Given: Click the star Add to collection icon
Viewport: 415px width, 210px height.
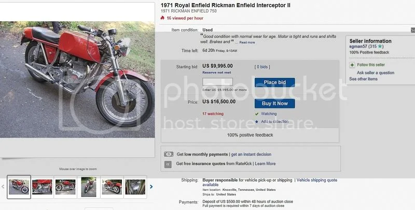Looking at the screenshot, I should click(x=256, y=122).
